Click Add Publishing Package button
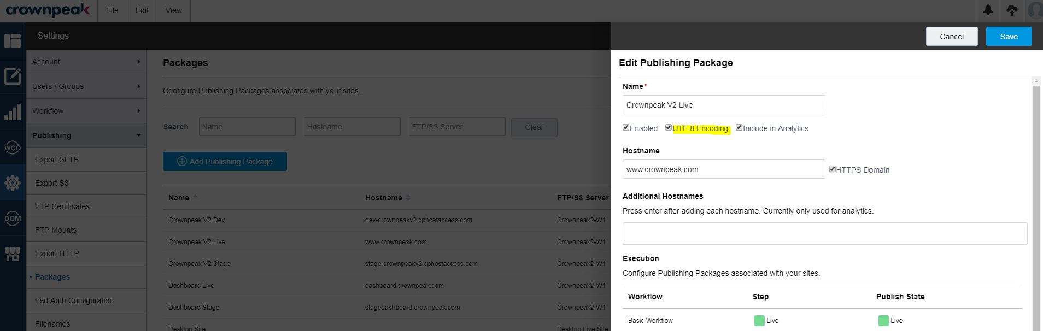This screenshot has height=331, width=1043. coord(225,162)
